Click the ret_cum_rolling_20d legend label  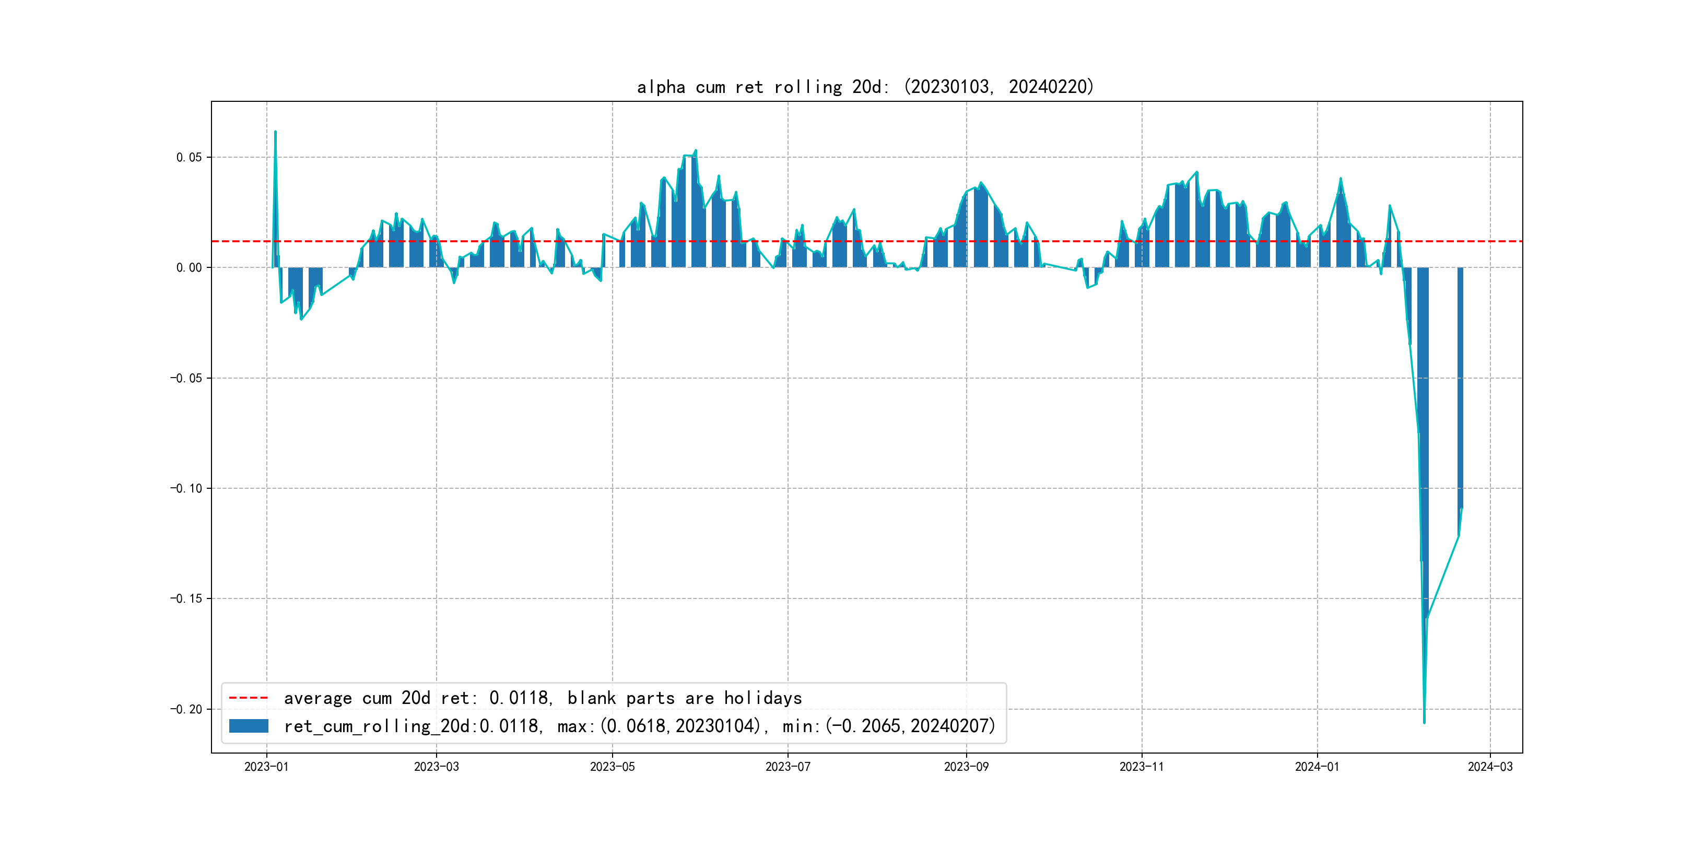[639, 726]
